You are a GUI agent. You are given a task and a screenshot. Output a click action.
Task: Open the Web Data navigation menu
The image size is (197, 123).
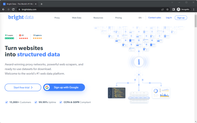(77, 18)
